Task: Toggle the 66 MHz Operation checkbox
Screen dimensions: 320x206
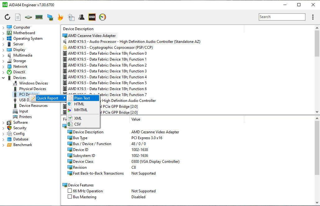Action: 70,191
